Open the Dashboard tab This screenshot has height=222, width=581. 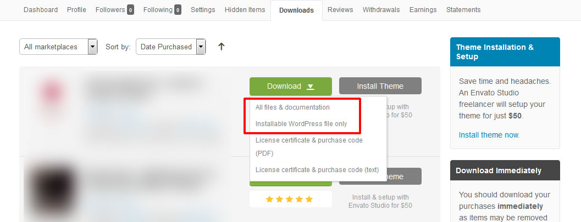pos(40,10)
